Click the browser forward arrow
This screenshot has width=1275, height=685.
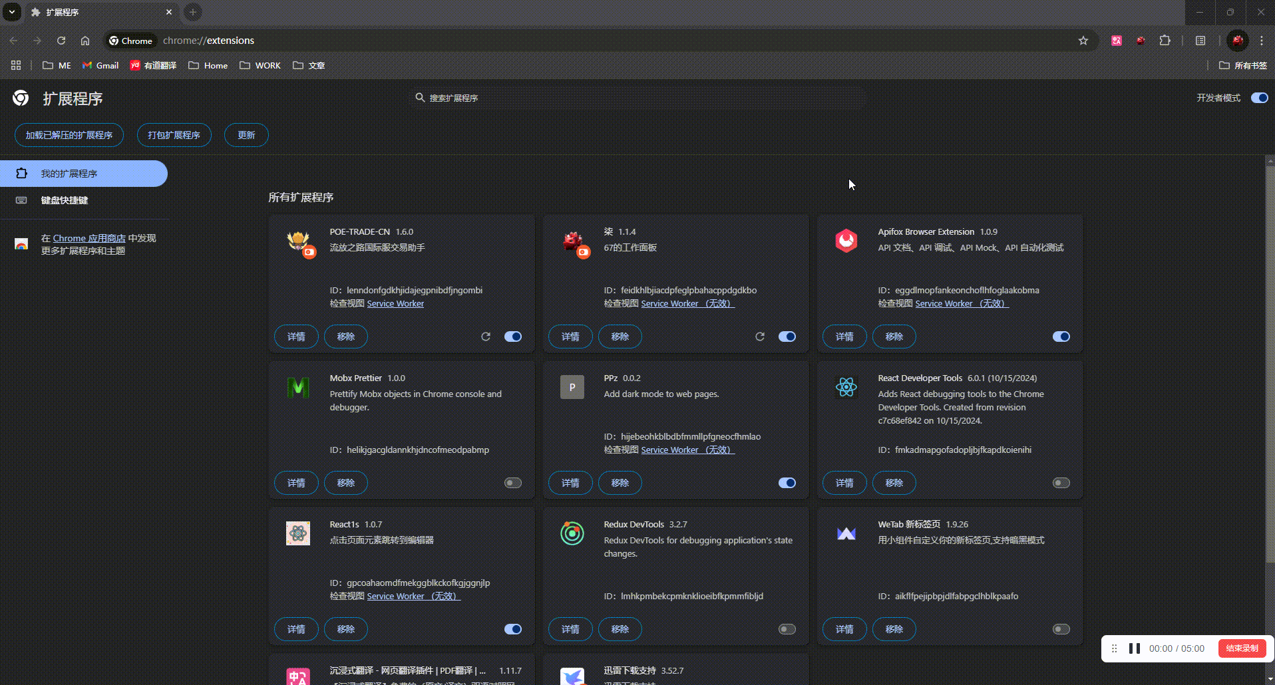click(x=37, y=41)
